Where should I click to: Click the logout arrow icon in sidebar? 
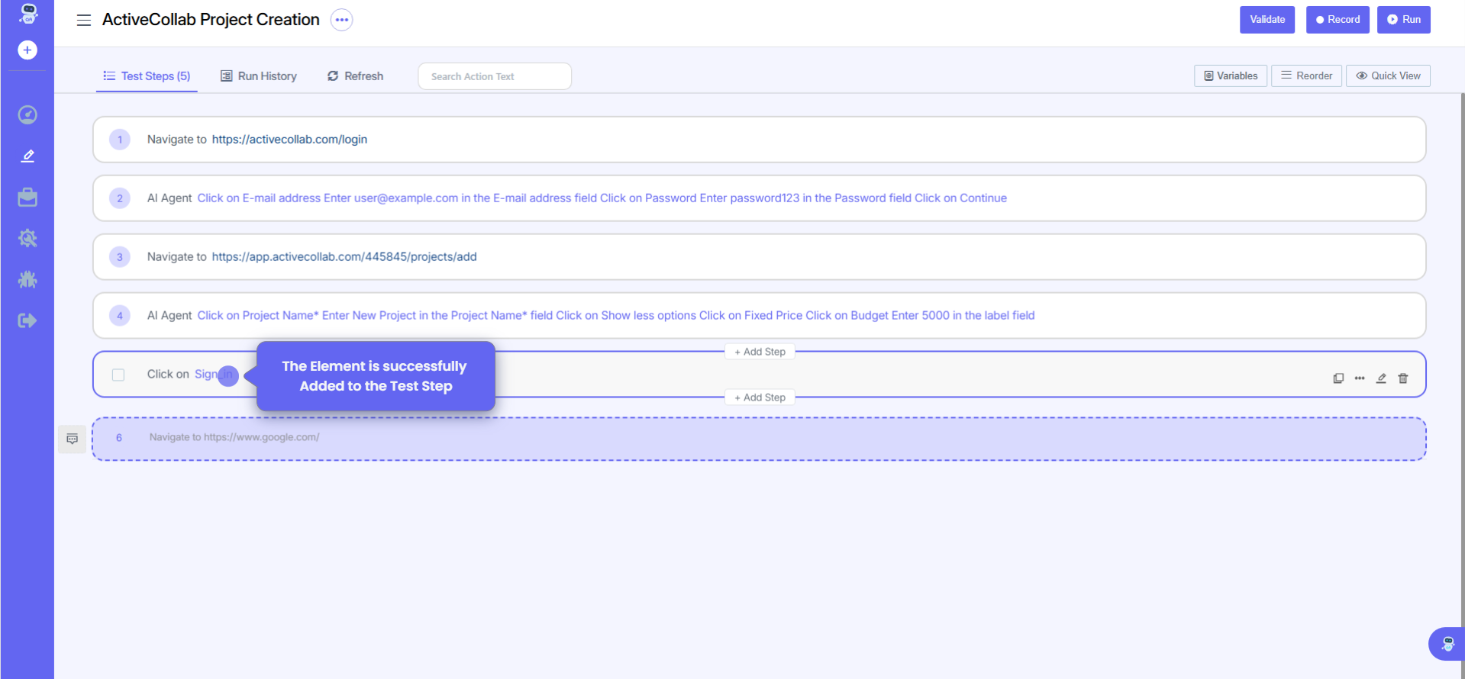click(27, 321)
